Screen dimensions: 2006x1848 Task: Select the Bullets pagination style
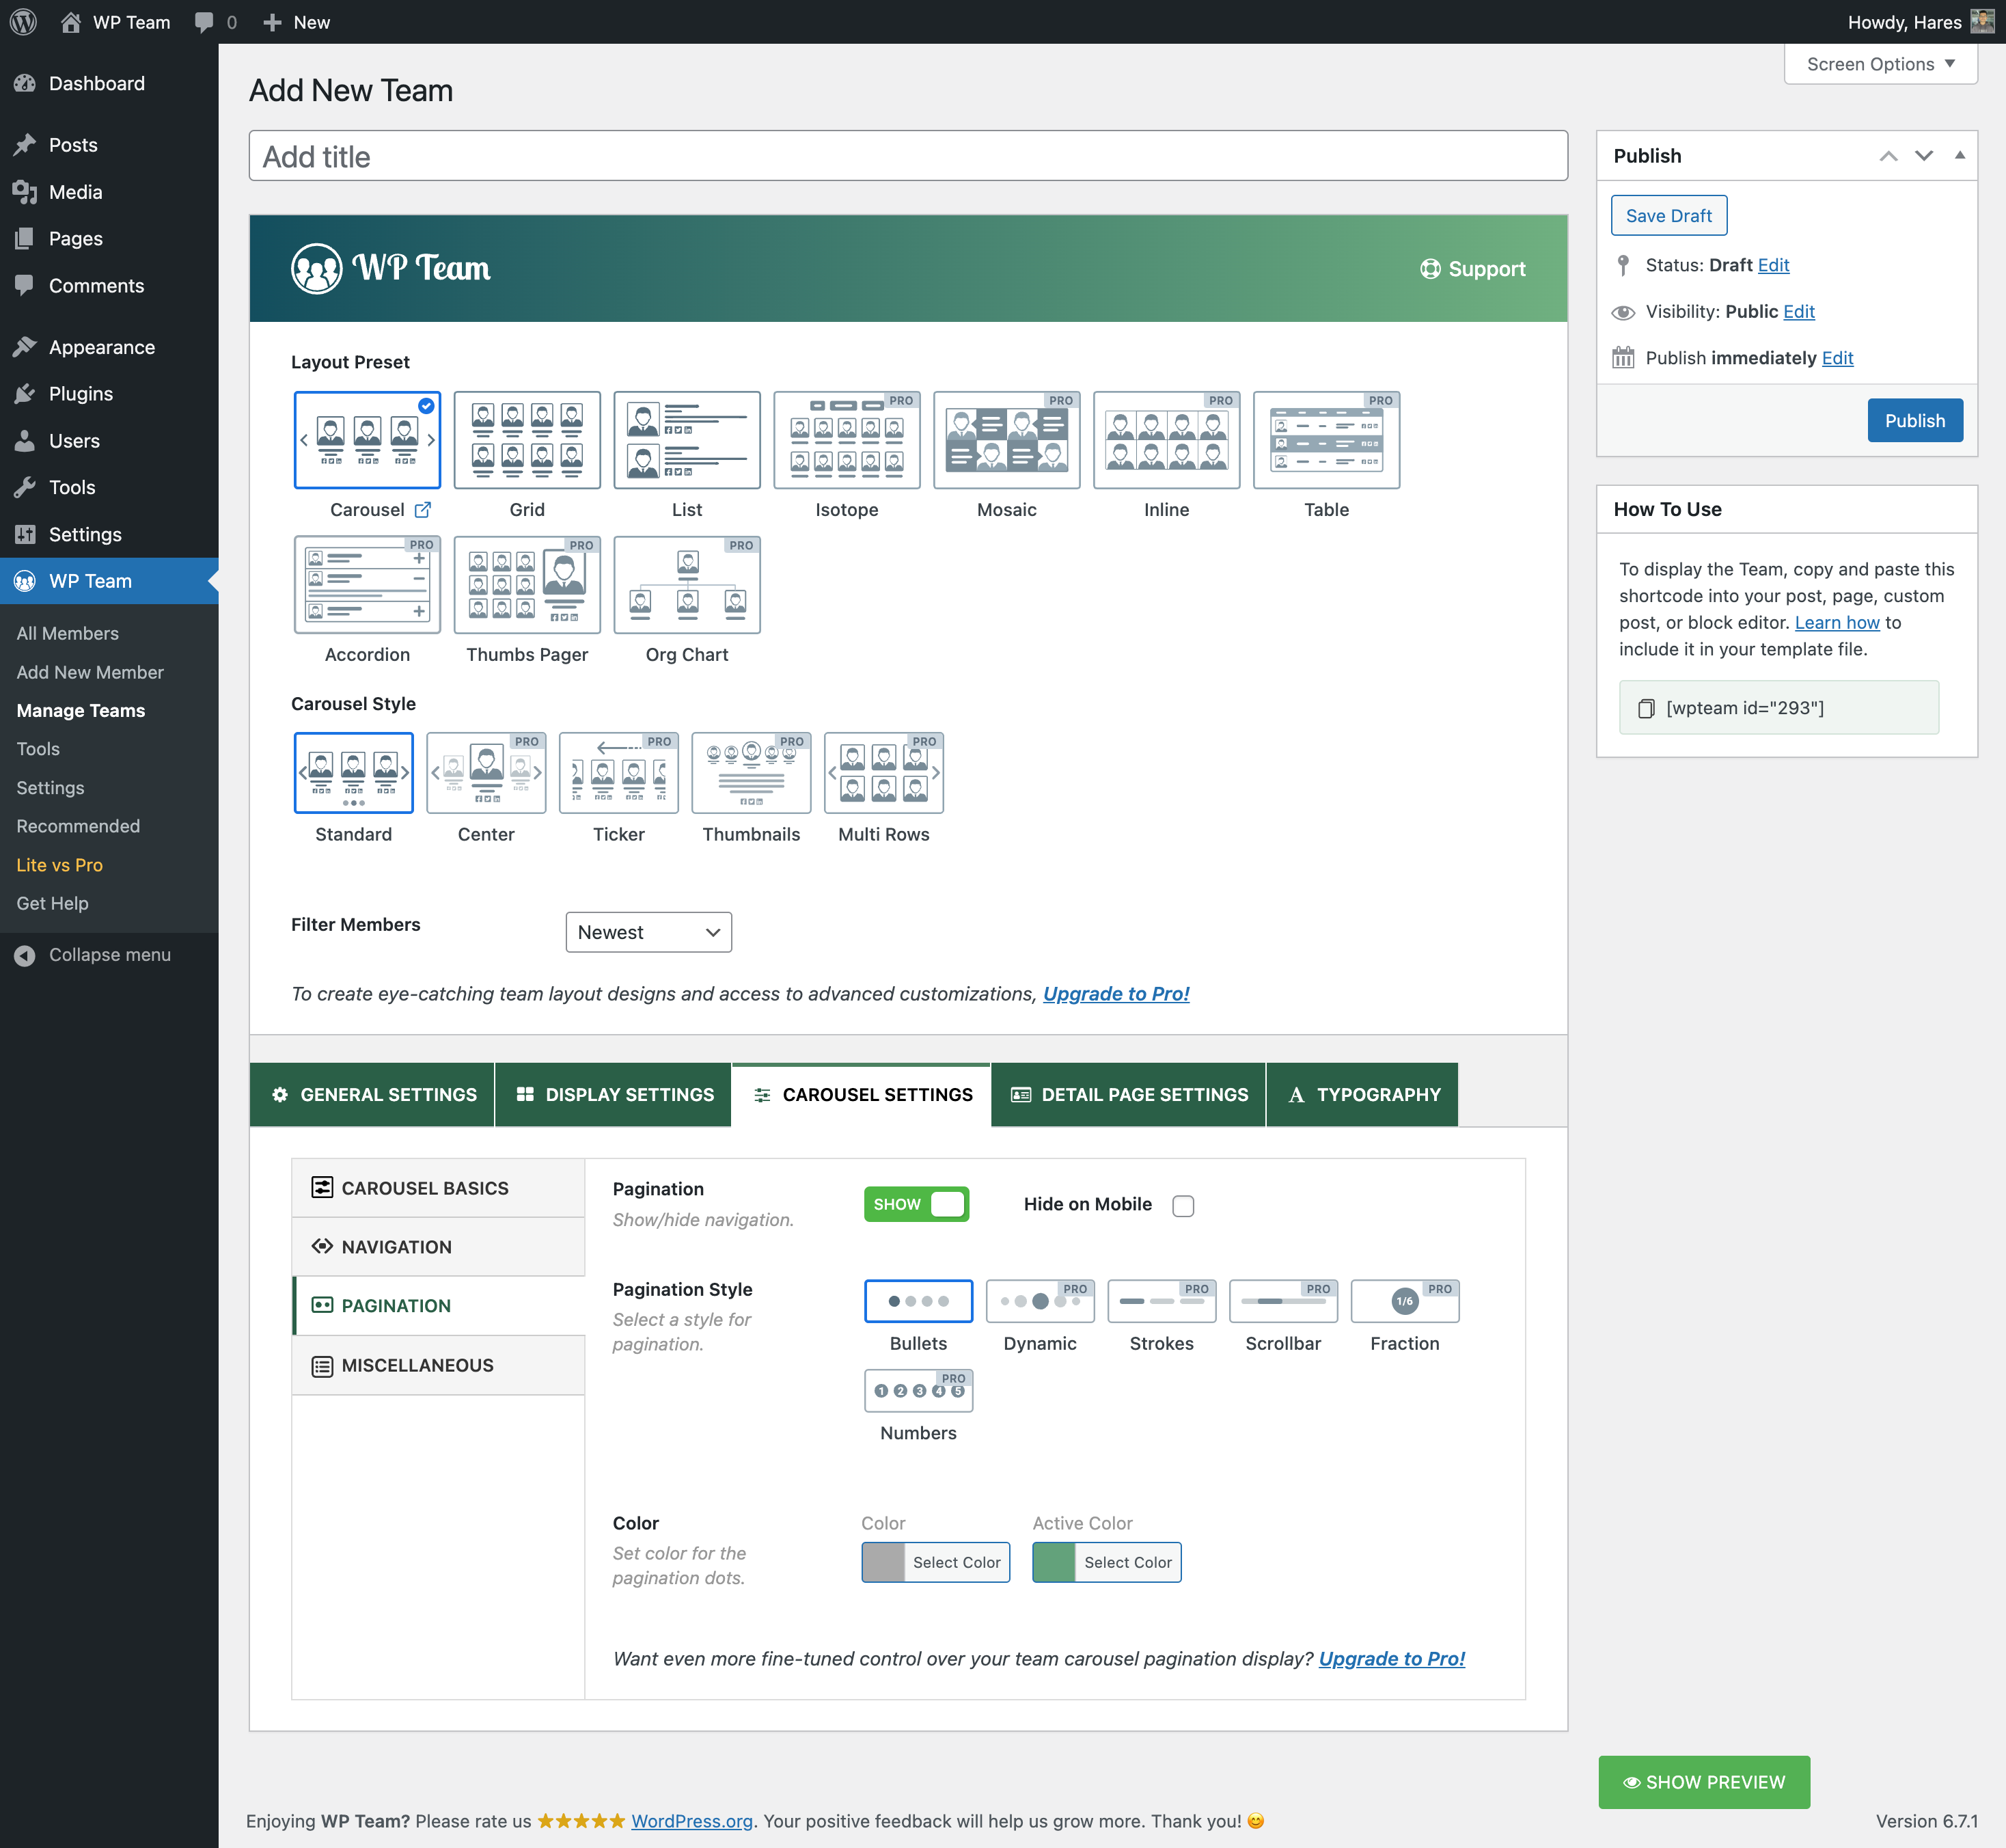pyautogui.click(x=918, y=1301)
